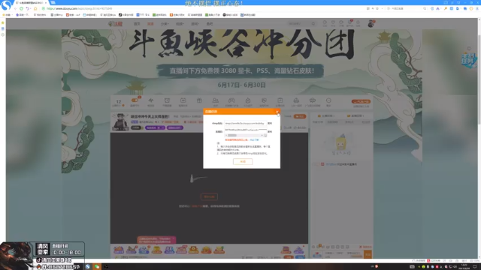Open the followed heart icon in the header
This screenshot has width=481, height=270.
click(333, 23)
